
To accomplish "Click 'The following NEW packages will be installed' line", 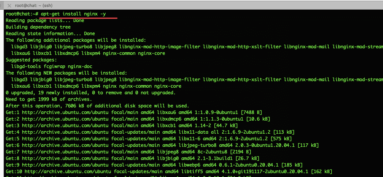I will pyautogui.click(x=66, y=73).
